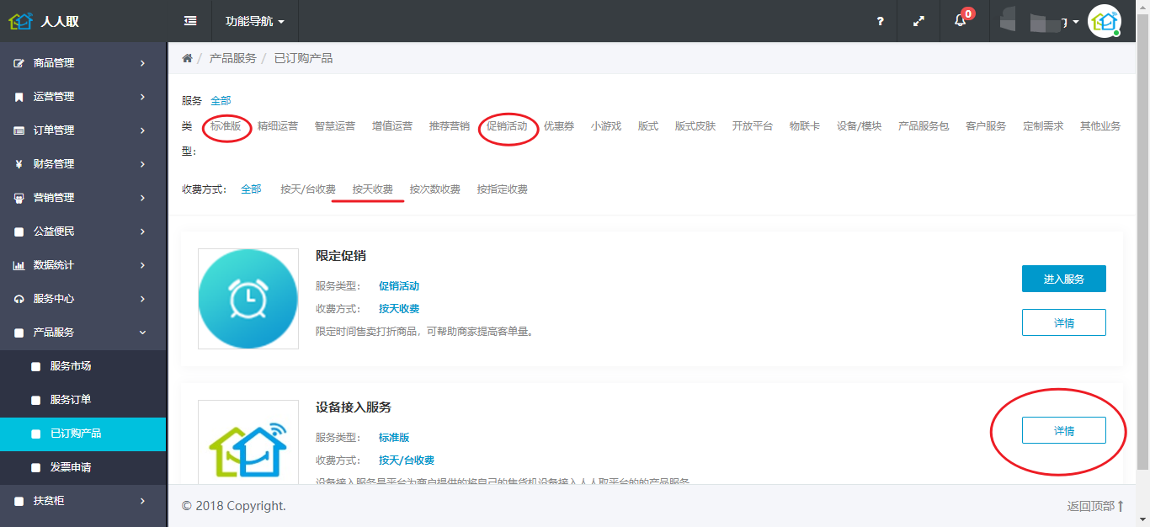Screen dimensions: 1150x527
Task: Filter billing by 按天收费
Action: coord(373,189)
